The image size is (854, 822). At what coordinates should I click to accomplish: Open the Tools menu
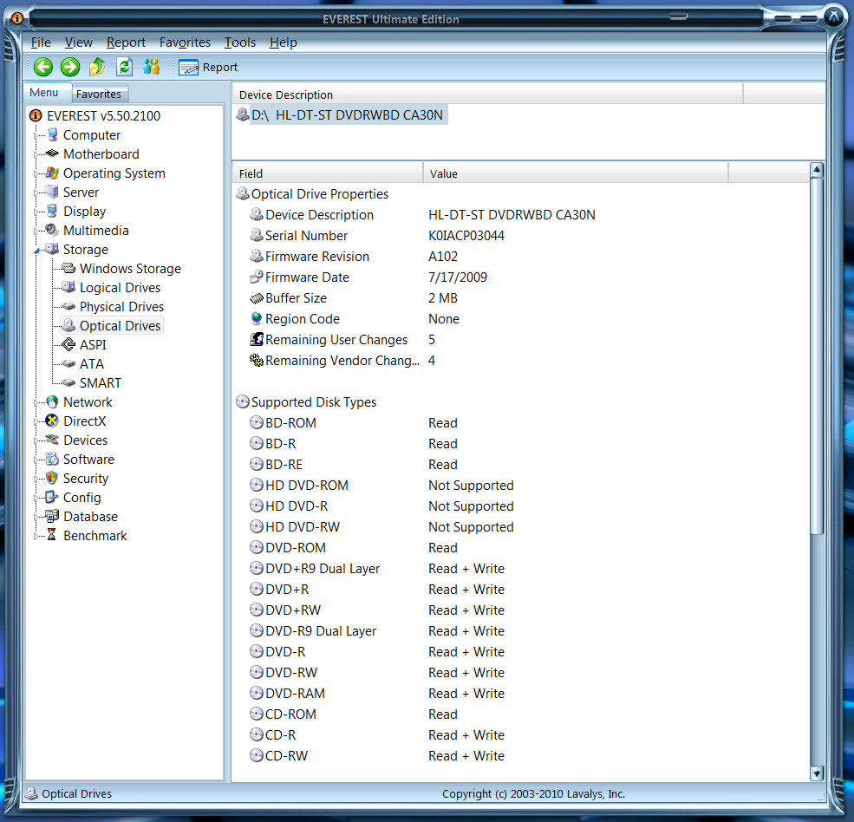239,42
